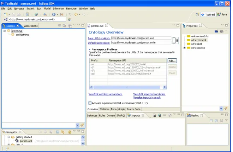Image resolution: width=233 pixels, height=152 pixels.
Task: Click the Default Namespace link
Action: 99,43
